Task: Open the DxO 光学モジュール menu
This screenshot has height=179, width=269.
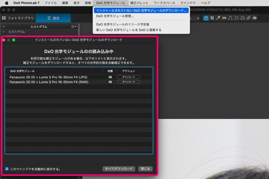Action: tap(111, 3)
